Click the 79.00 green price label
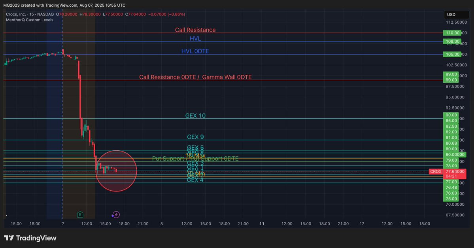Viewport: 474px width, 248px height. [451, 160]
